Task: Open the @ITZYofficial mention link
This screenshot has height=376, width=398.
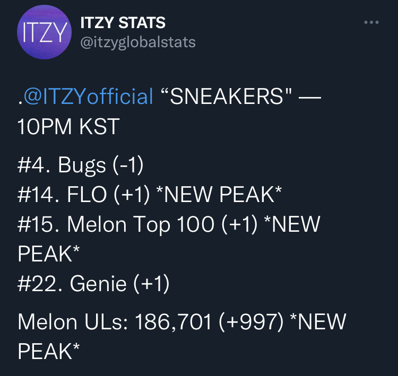Action: (88, 97)
